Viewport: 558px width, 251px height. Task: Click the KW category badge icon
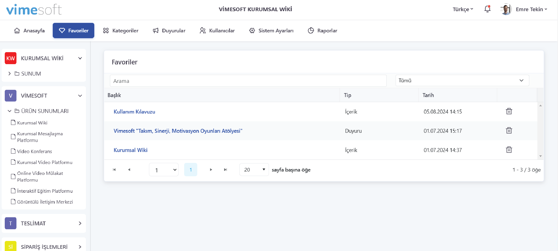click(11, 58)
